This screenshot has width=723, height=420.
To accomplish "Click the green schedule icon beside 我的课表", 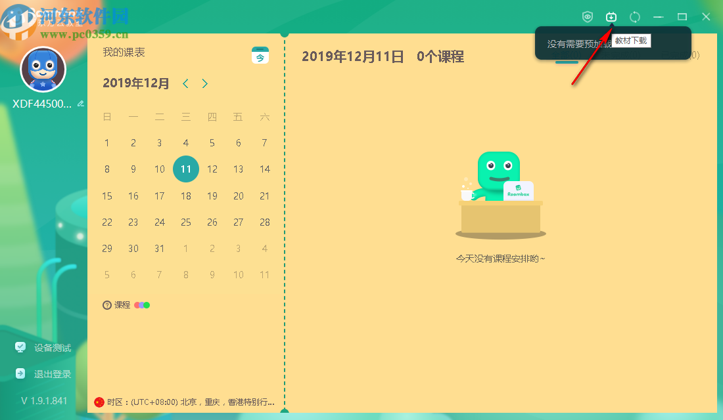I will click(x=260, y=55).
